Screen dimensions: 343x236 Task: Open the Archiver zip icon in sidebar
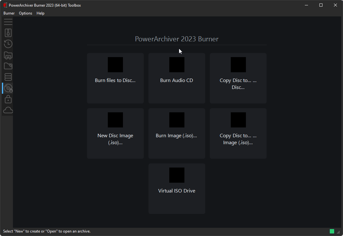[8, 33]
